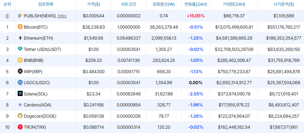
Task: Click BNB price $209.33
Action: point(93,60)
